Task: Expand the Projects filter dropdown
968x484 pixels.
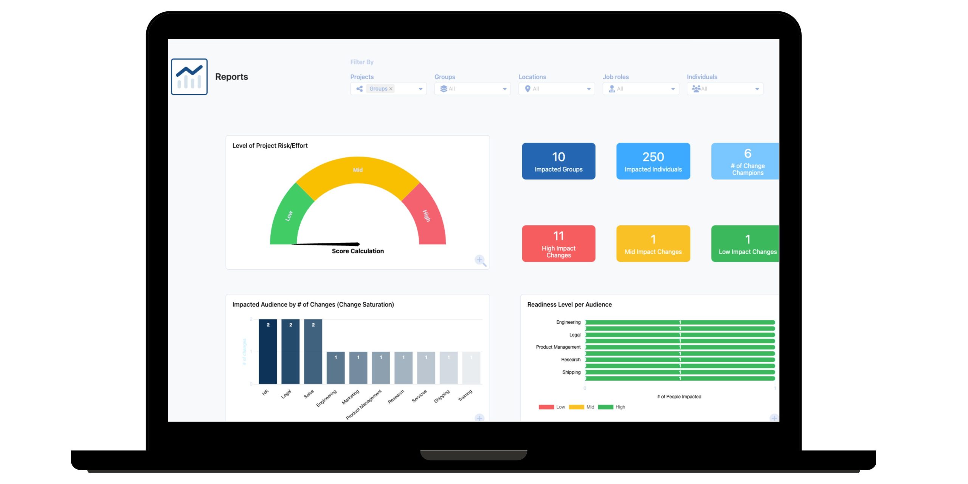Action: [420, 88]
